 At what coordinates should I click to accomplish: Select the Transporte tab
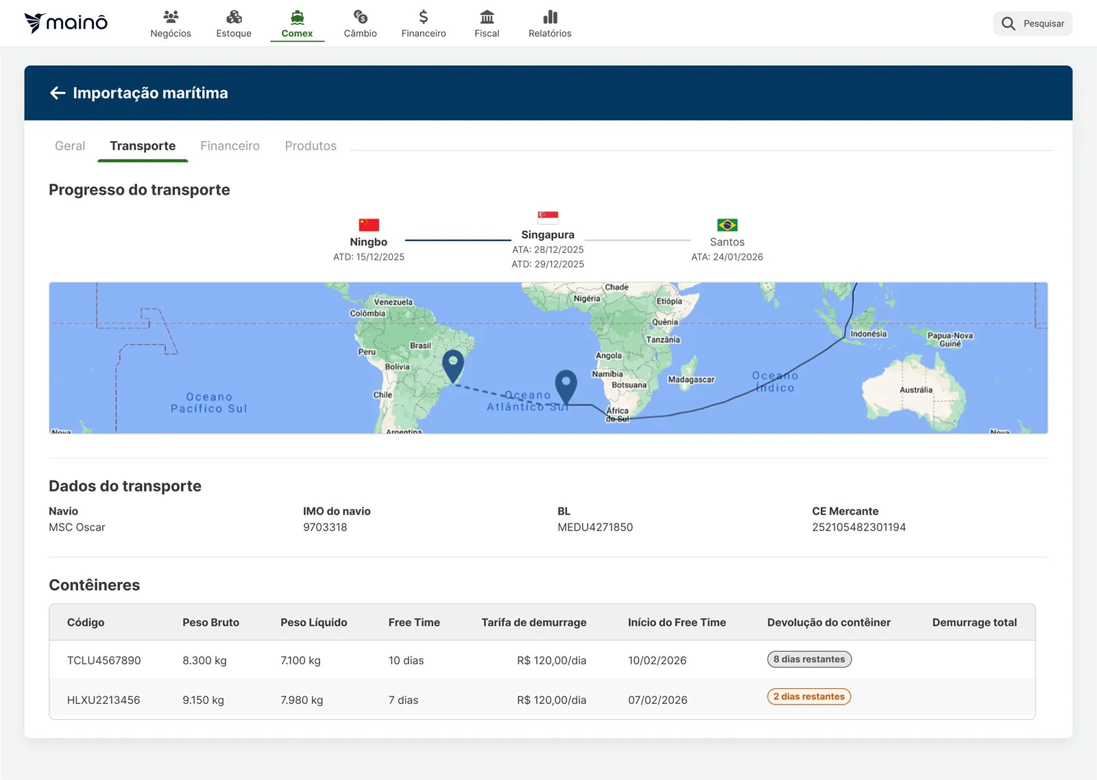[x=143, y=146]
